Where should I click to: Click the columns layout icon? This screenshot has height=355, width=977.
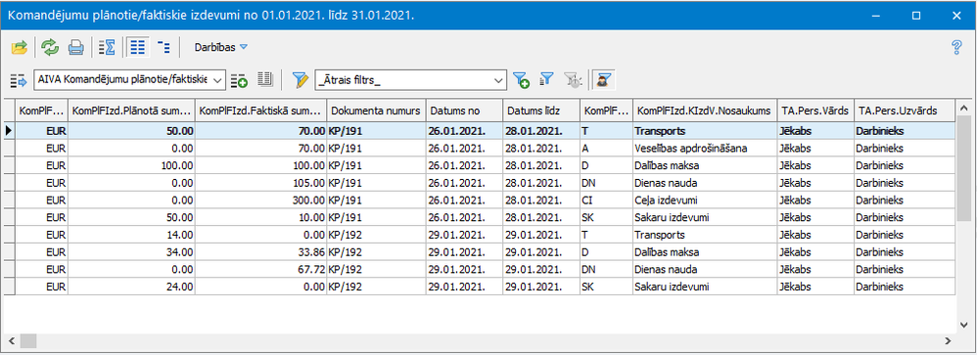click(265, 79)
